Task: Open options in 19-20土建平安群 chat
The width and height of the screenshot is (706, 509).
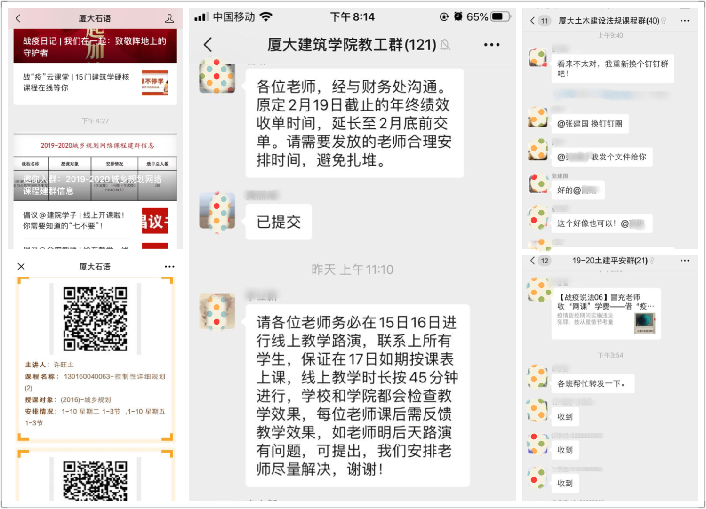Action: point(685,261)
